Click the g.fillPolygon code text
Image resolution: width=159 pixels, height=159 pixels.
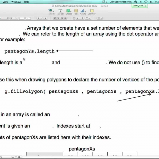click(x=25, y=92)
